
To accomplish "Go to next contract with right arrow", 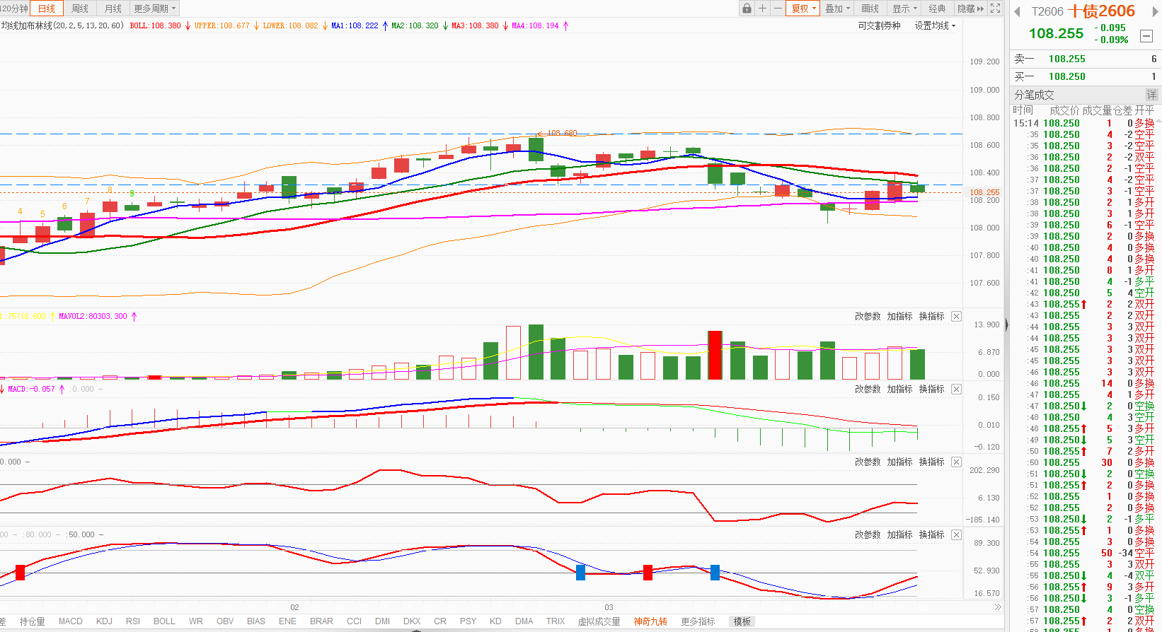I will pos(1151,11).
